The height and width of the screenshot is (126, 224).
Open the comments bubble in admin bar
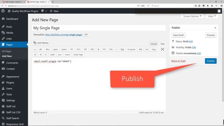(43, 11)
